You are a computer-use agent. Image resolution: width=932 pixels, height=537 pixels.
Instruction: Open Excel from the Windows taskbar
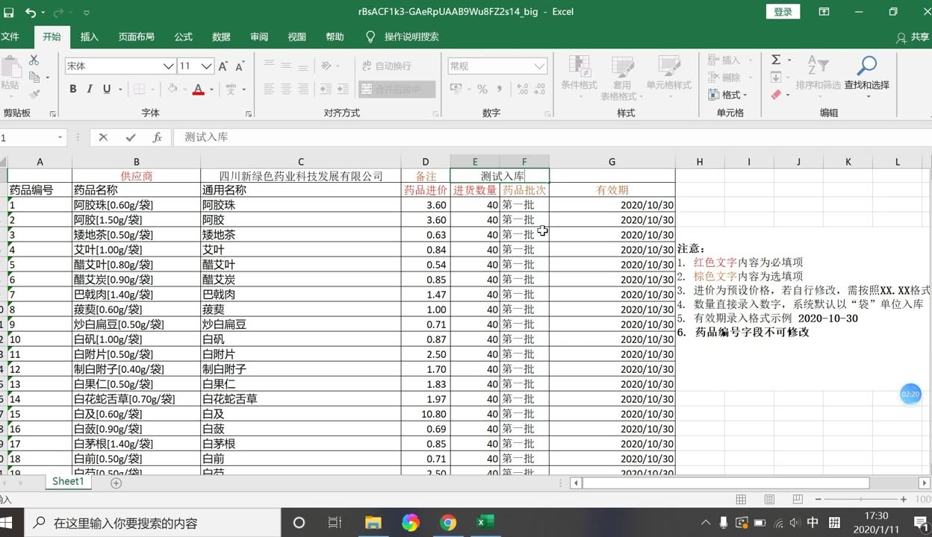click(x=485, y=523)
